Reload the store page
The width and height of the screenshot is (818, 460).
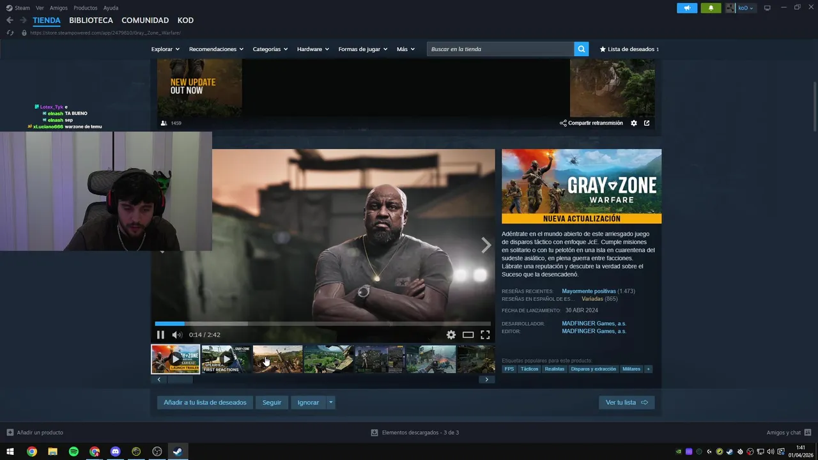click(x=10, y=33)
